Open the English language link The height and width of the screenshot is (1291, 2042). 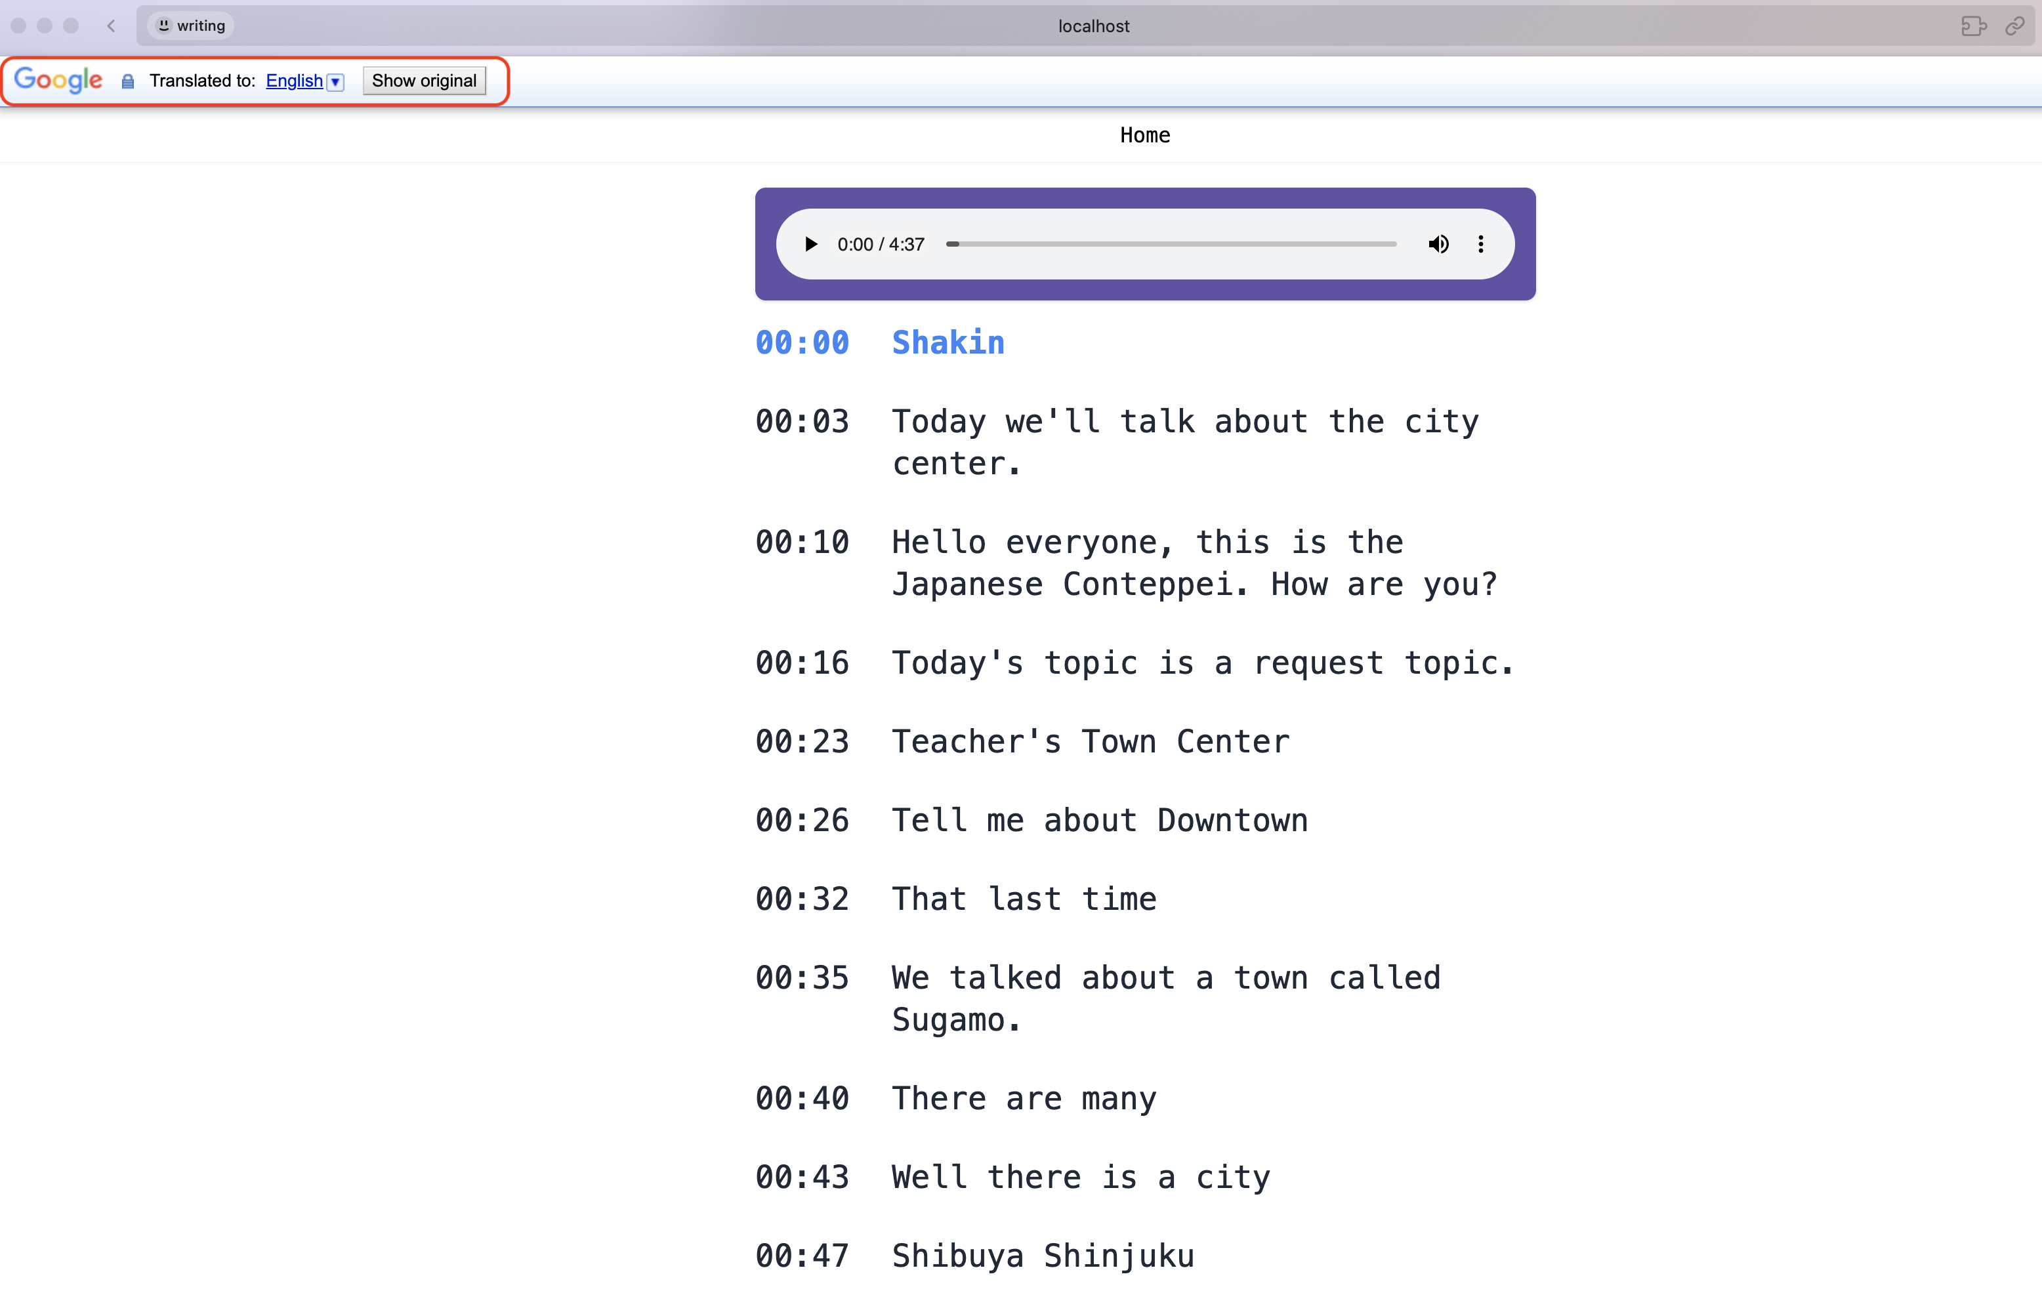click(294, 81)
